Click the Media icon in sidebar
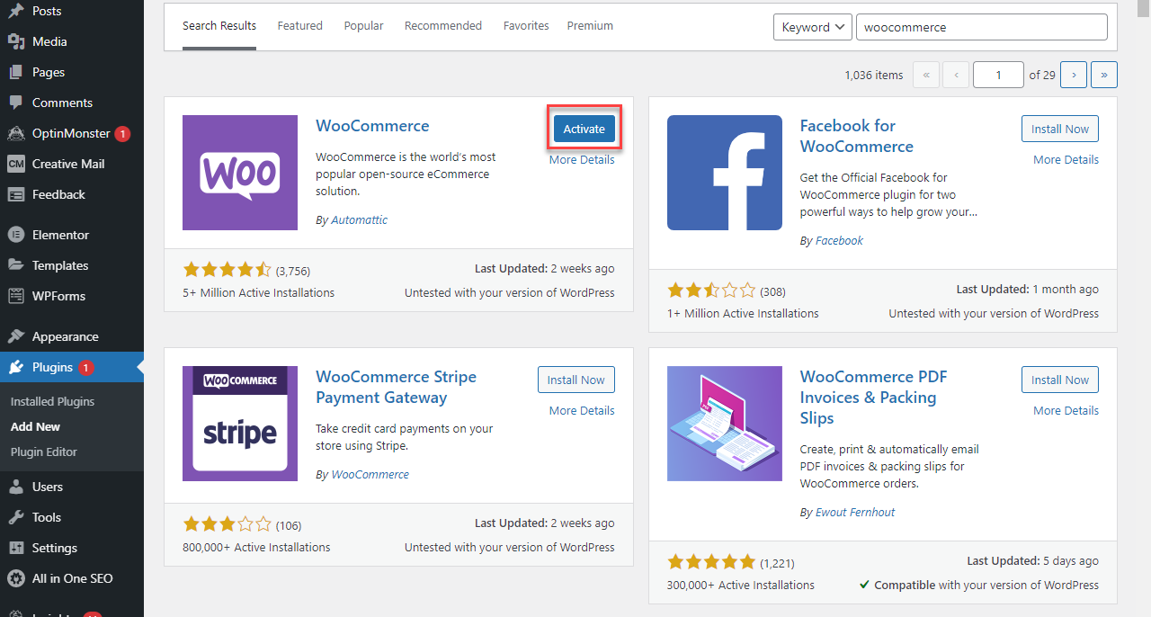Viewport: 1151px width, 617px height. pyautogui.click(x=16, y=41)
